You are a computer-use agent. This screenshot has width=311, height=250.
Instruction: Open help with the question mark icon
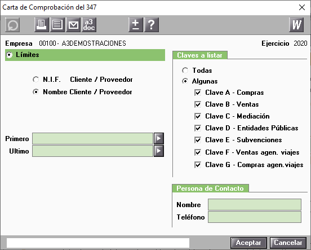(x=152, y=25)
